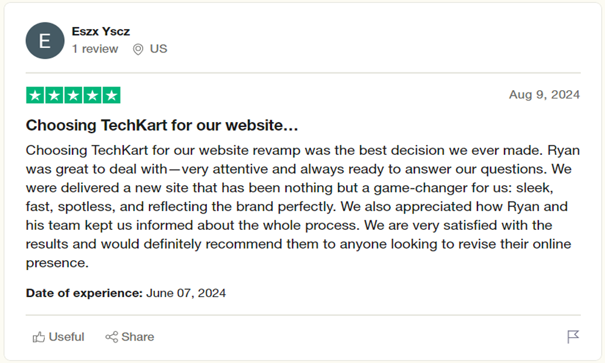The width and height of the screenshot is (605, 363).
Task: Open the review title 'Choosing TechKart for our website…'
Action: [162, 125]
